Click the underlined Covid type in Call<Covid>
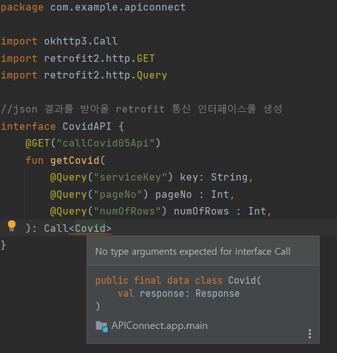This screenshot has height=353, width=337. coord(90,229)
